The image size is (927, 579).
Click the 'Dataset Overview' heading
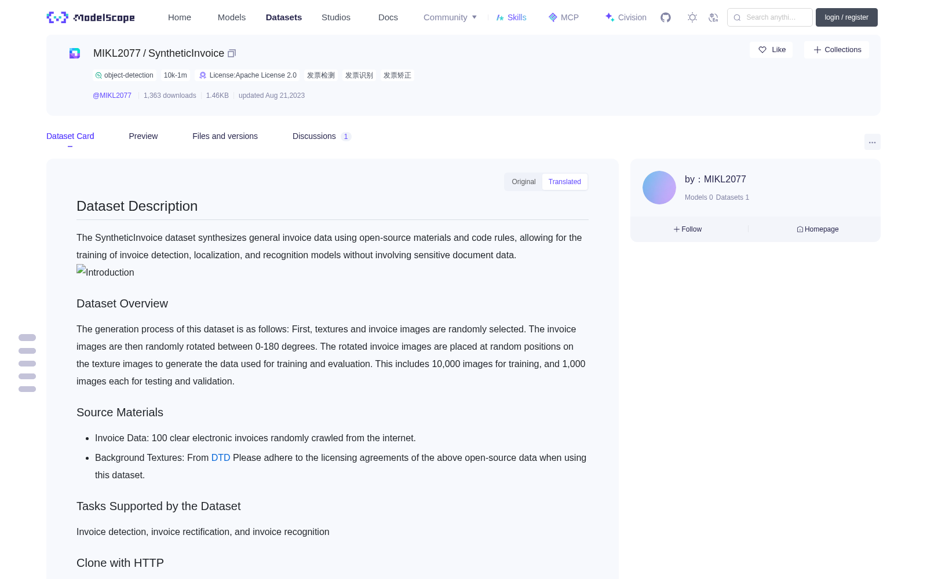click(x=122, y=303)
